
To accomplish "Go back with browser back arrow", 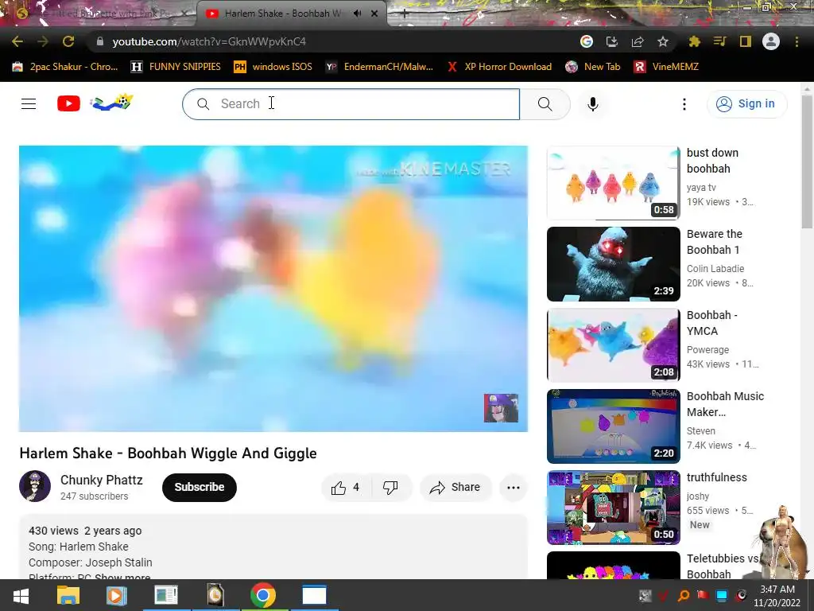I will [17, 41].
